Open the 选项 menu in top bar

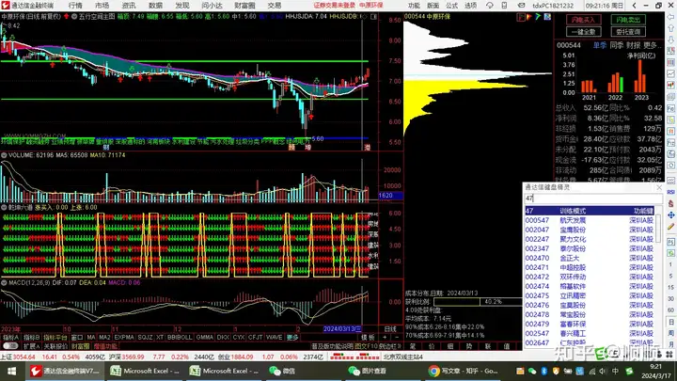click(470, 6)
